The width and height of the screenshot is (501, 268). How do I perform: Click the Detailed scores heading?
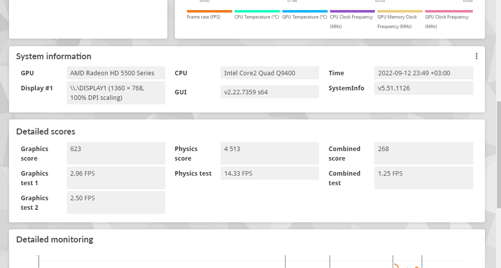(46, 131)
